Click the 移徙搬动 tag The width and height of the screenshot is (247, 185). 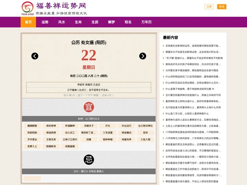coord(127,133)
